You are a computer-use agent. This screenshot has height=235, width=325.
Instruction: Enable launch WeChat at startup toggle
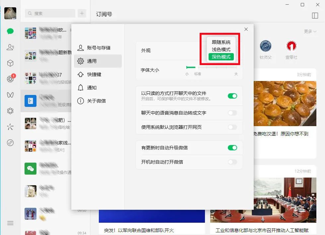pos(232,162)
